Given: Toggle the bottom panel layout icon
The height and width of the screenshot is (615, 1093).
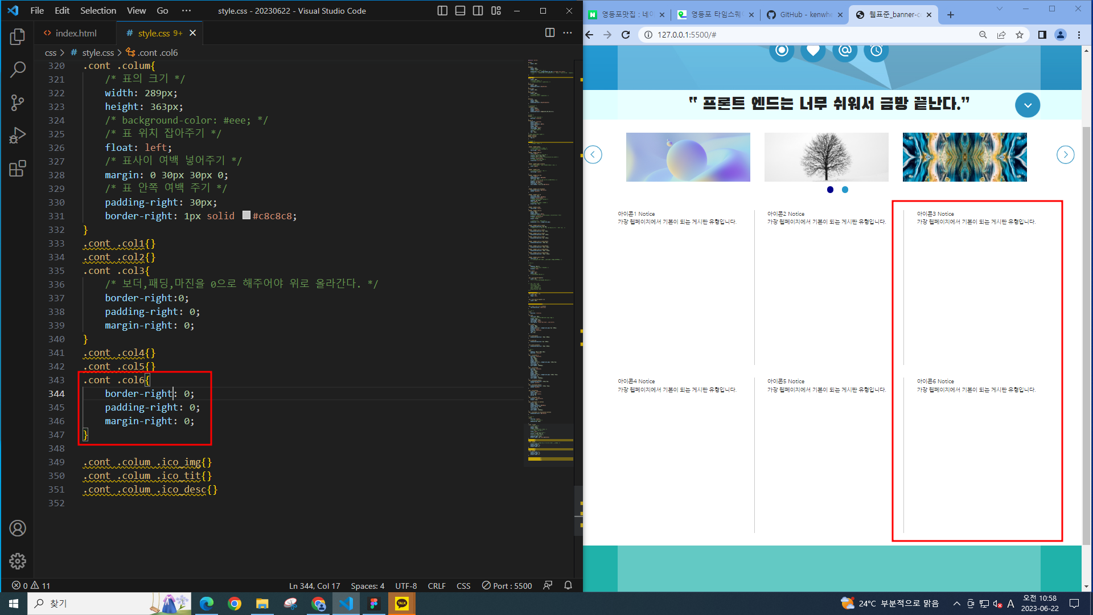Looking at the screenshot, I should [x=460, y=11].
